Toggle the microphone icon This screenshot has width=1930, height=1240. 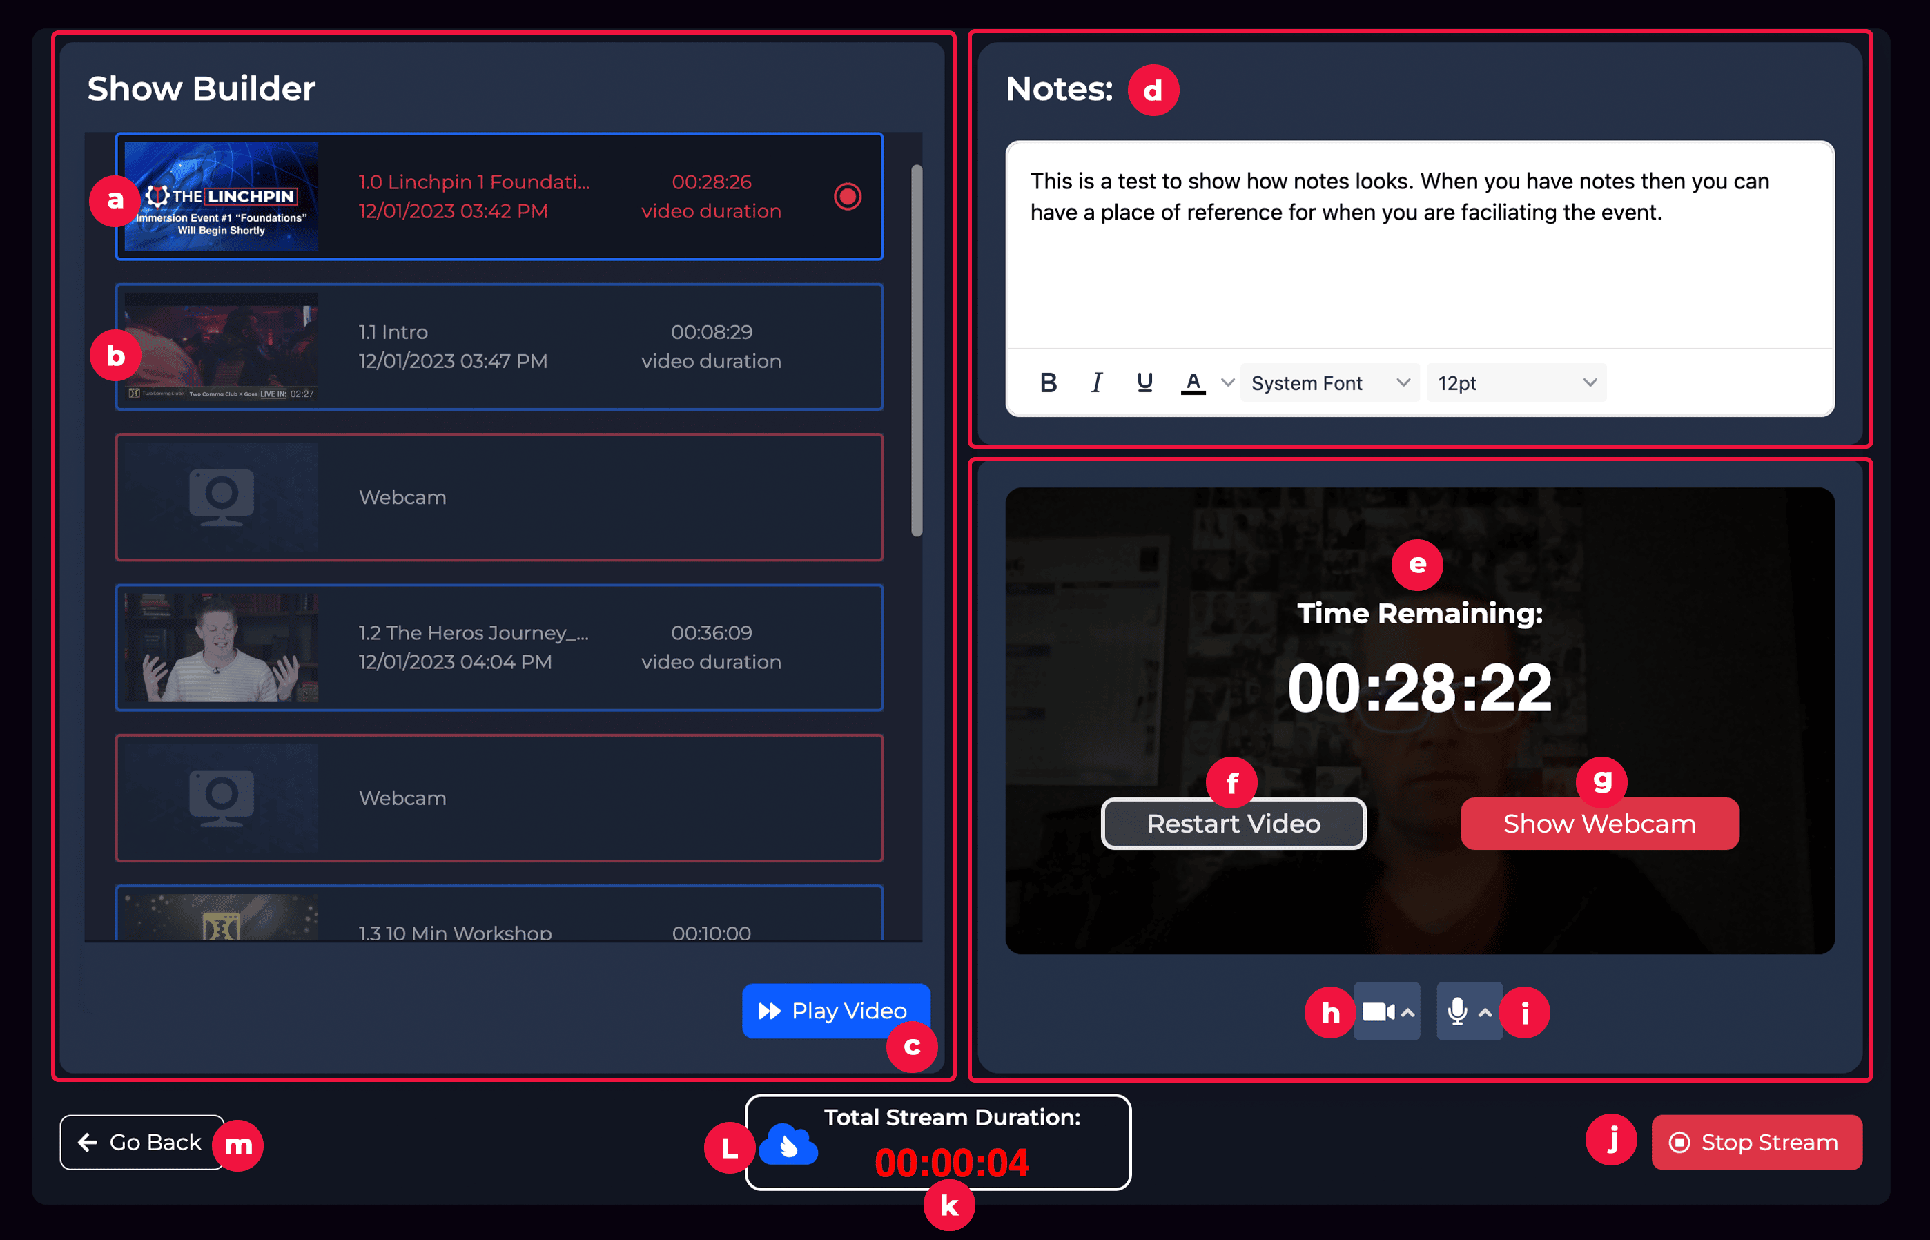tap(1456, 1011)
